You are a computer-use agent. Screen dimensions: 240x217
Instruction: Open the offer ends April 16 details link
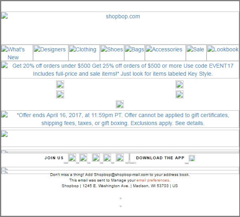(x=123, y=119)
